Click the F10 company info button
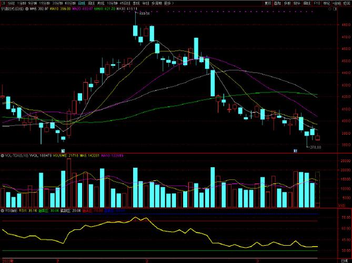The height and width of the screenshot is (263, 352). point(317,3)
